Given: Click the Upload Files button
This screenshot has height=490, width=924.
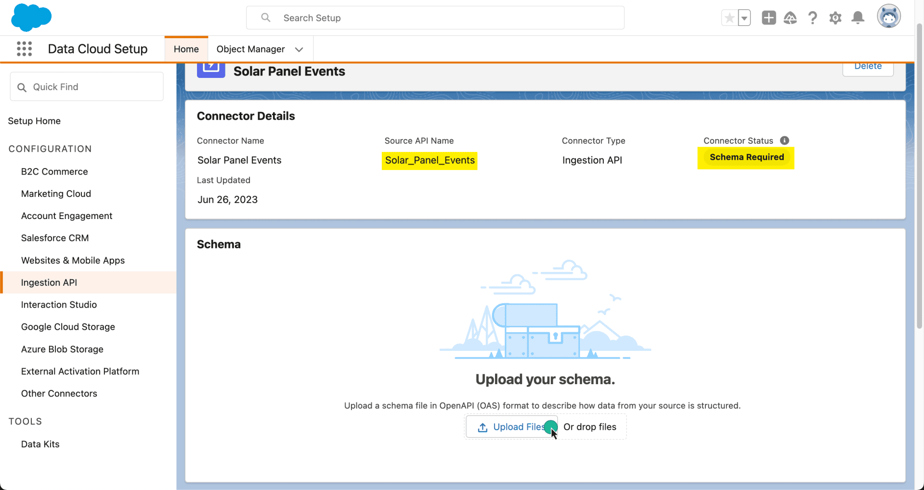Looking at the screenshot, I should coord(511,427).
